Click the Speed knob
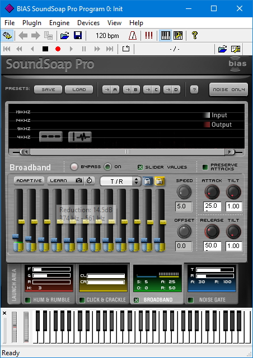The height and width of the screenshot is (358, 253). [x=184, y=192]
